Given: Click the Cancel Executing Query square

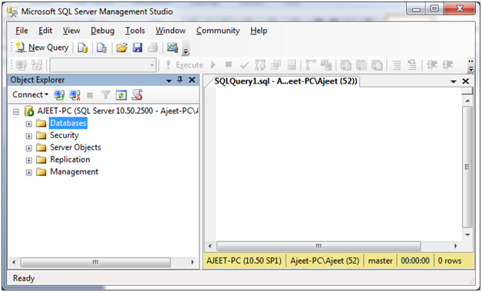Looking at the screenshot, I should pos(229,64).
